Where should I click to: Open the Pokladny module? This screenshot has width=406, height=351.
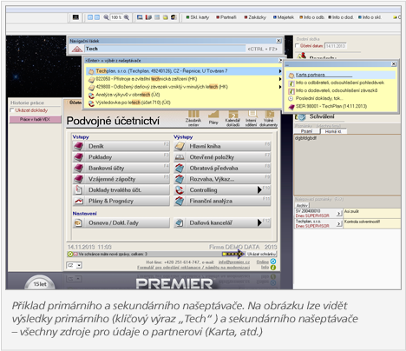tap(121, 157)
